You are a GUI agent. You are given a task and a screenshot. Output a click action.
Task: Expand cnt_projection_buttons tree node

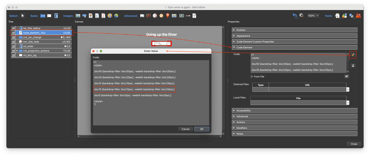[17, 51]
